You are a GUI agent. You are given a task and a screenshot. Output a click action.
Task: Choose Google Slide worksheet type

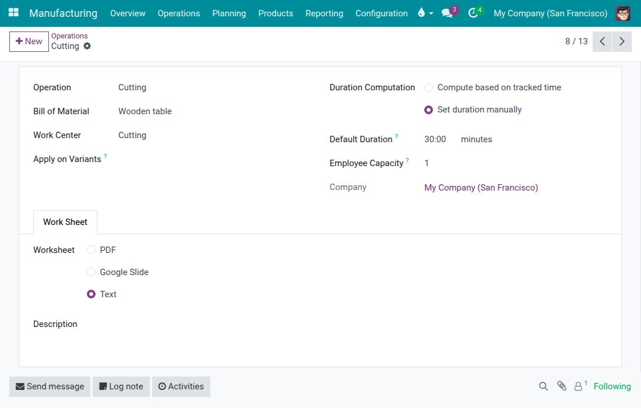pyautogui.click(x=91, y=272)
